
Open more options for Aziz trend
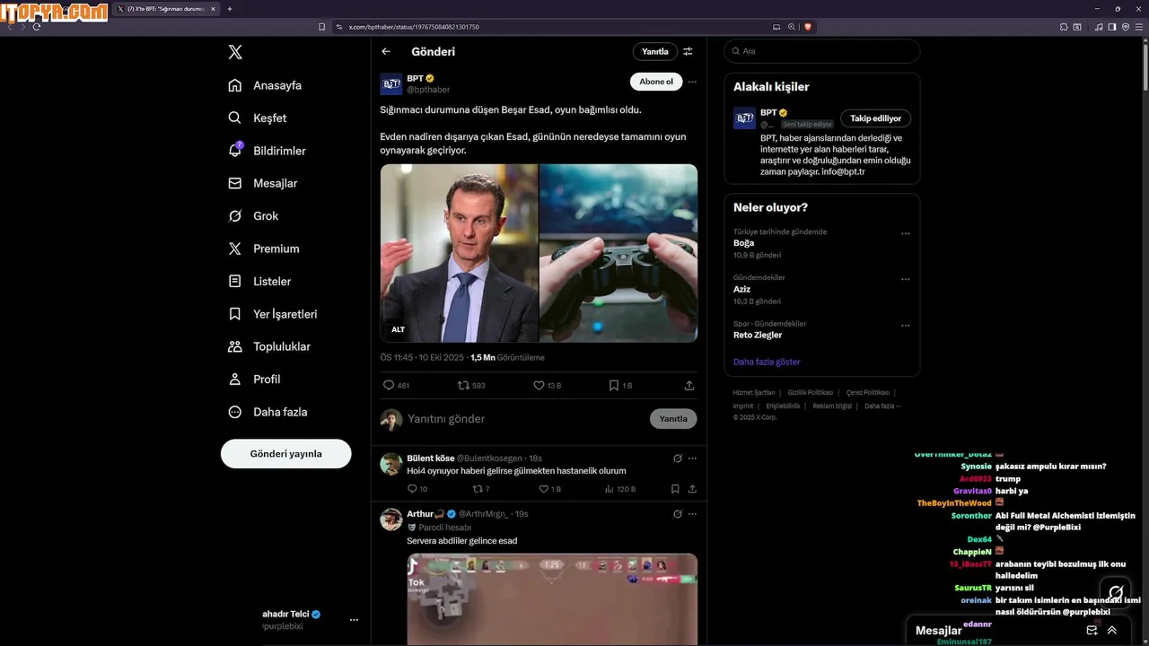pyautogui.click(x=905, y=279)
